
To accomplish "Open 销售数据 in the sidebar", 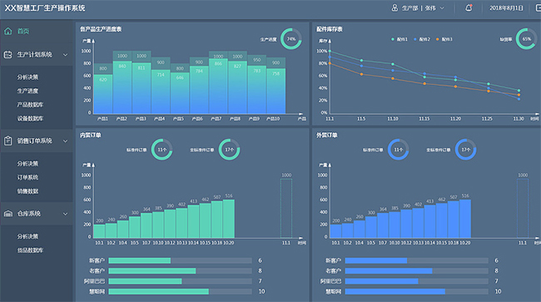I will pyautogui.click(x=27, y=191).
